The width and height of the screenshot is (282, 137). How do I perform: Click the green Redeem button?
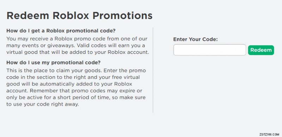(x=261, y=50)
